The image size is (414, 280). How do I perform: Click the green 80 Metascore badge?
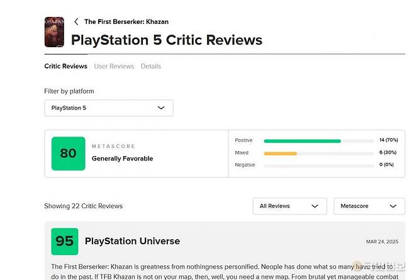click(68, 154)
